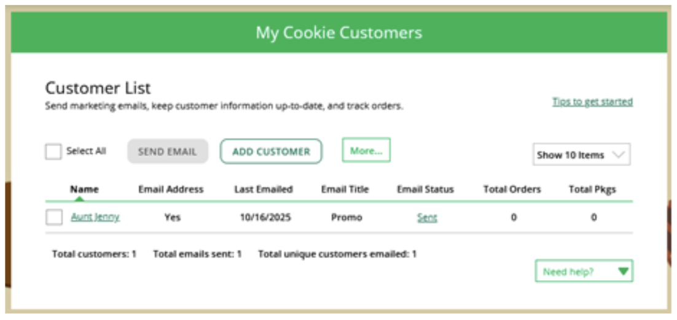This screenshot has width=677, height=320.
Task: Expand the Show 10 Items dropdown
Action: [581, 155]
